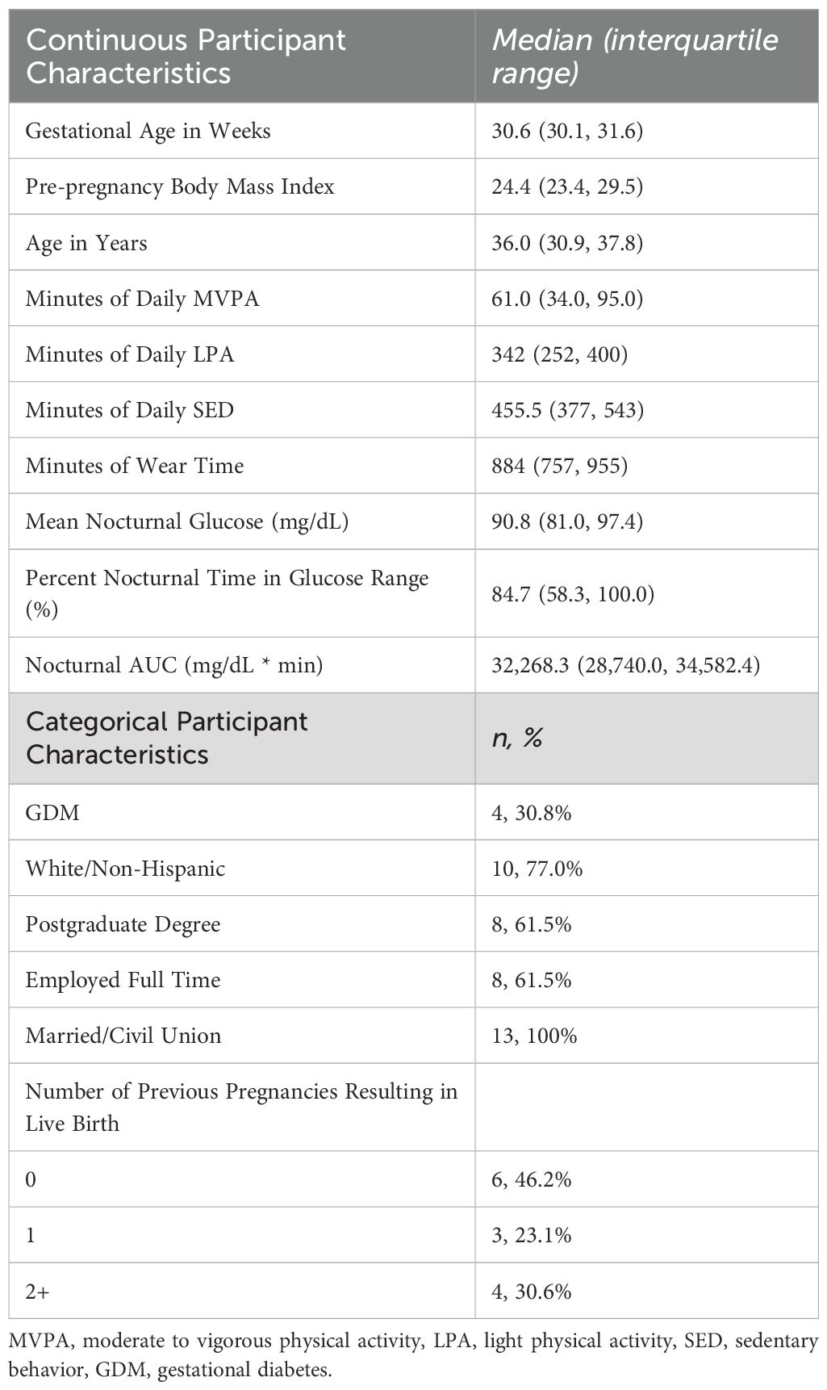
Task: Click the "Married/Civil Union" row label
Action: coord(123,1036)
